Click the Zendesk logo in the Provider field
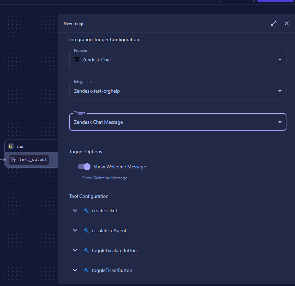The width and height of the screenshot is (295, 286). tap(77, 60)
